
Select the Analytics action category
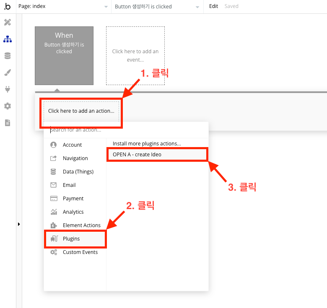click(75, 212)
